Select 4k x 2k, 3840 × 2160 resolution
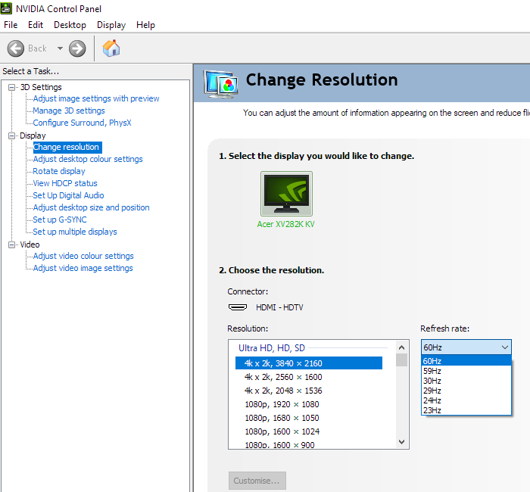Image resolution: width=530 pixels, height=492 pixels. coord(309,363)
